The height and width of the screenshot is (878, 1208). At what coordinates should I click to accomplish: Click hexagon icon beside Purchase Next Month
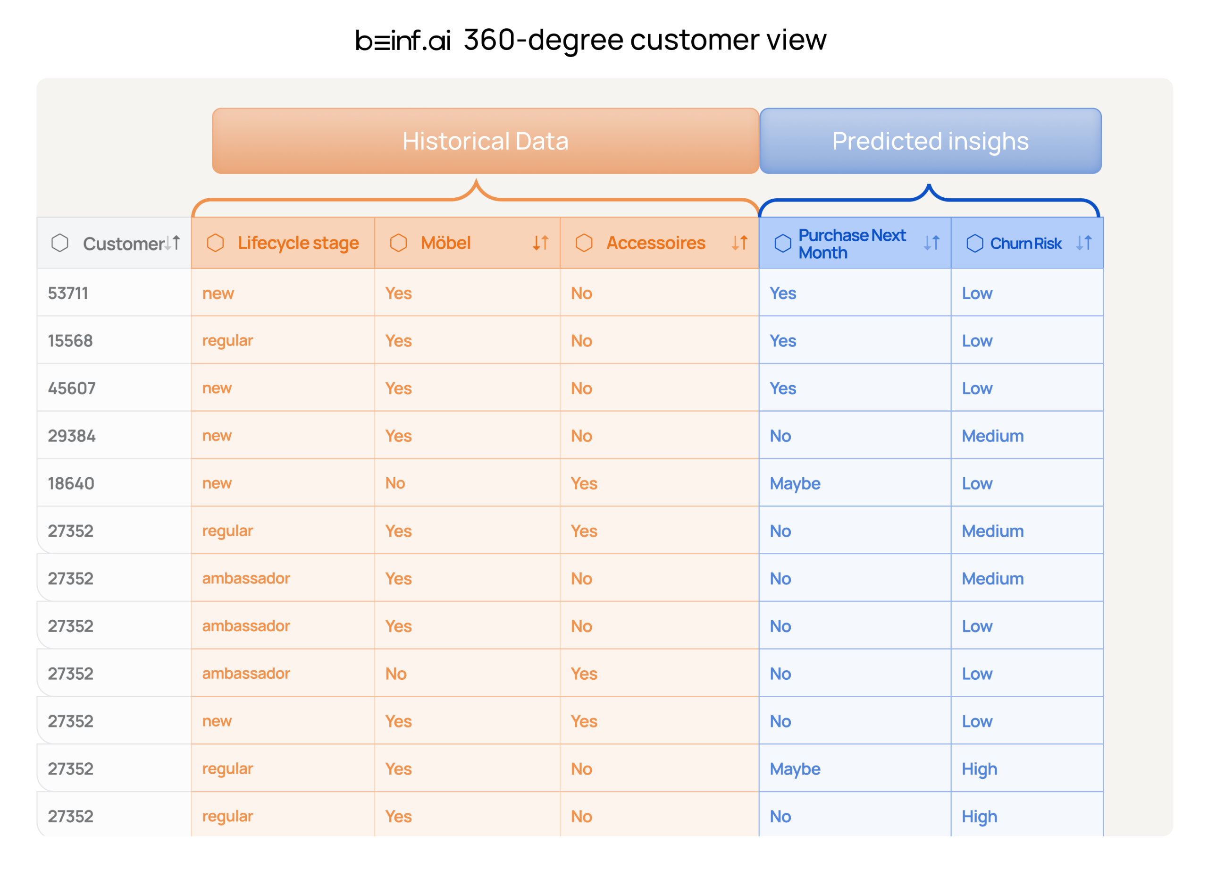coord(782,244)
